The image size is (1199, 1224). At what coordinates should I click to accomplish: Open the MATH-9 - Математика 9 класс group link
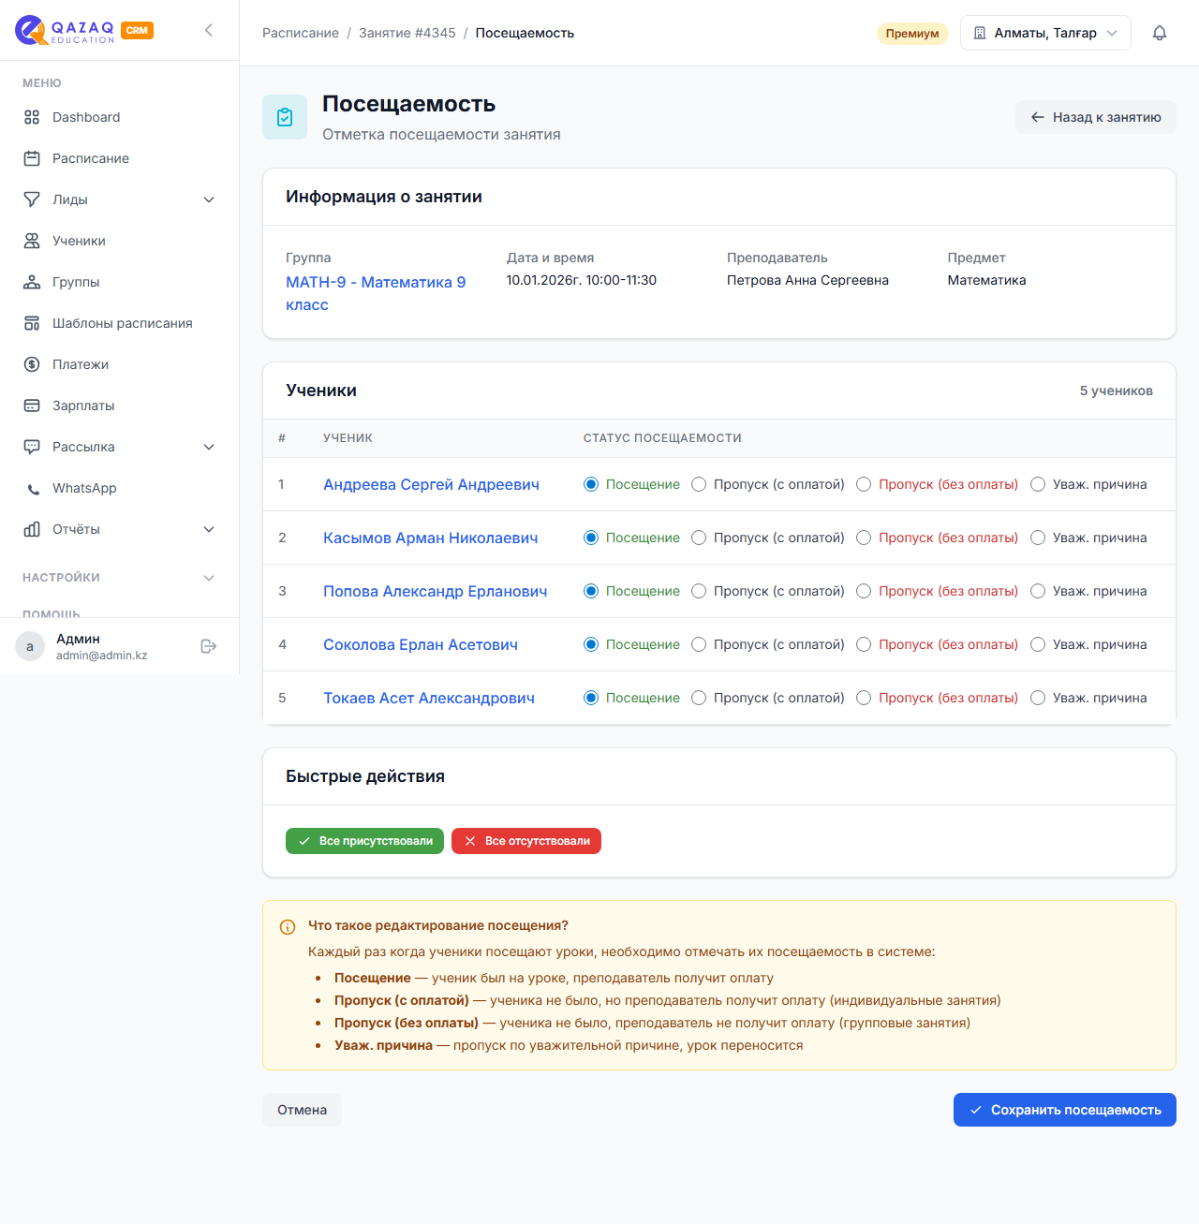click(376, 293)
